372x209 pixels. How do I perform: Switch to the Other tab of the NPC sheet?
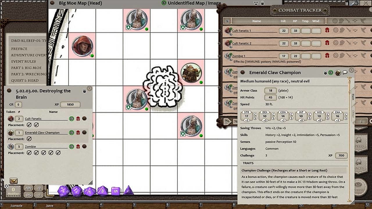pos(353,113)
